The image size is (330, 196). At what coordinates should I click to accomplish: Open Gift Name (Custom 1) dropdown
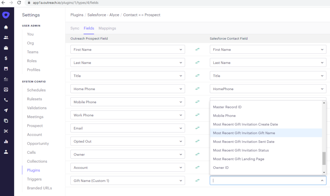click(x=128, y=181)
